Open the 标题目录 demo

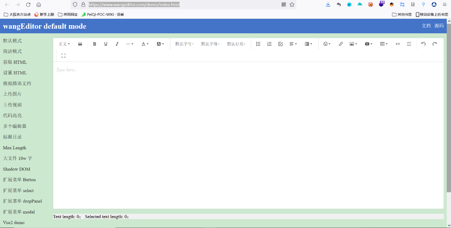coord(12,137)
